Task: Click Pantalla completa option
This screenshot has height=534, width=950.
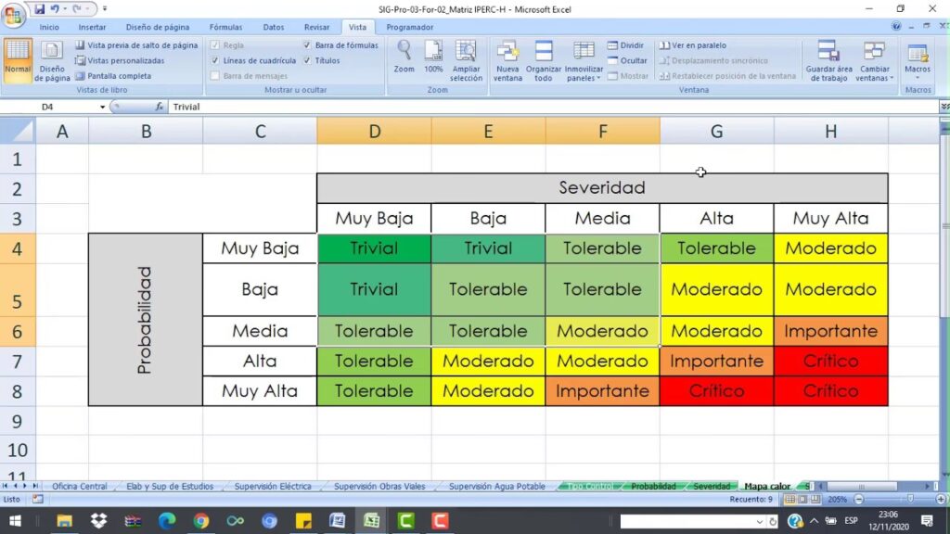Action: [x=113, y=76]
